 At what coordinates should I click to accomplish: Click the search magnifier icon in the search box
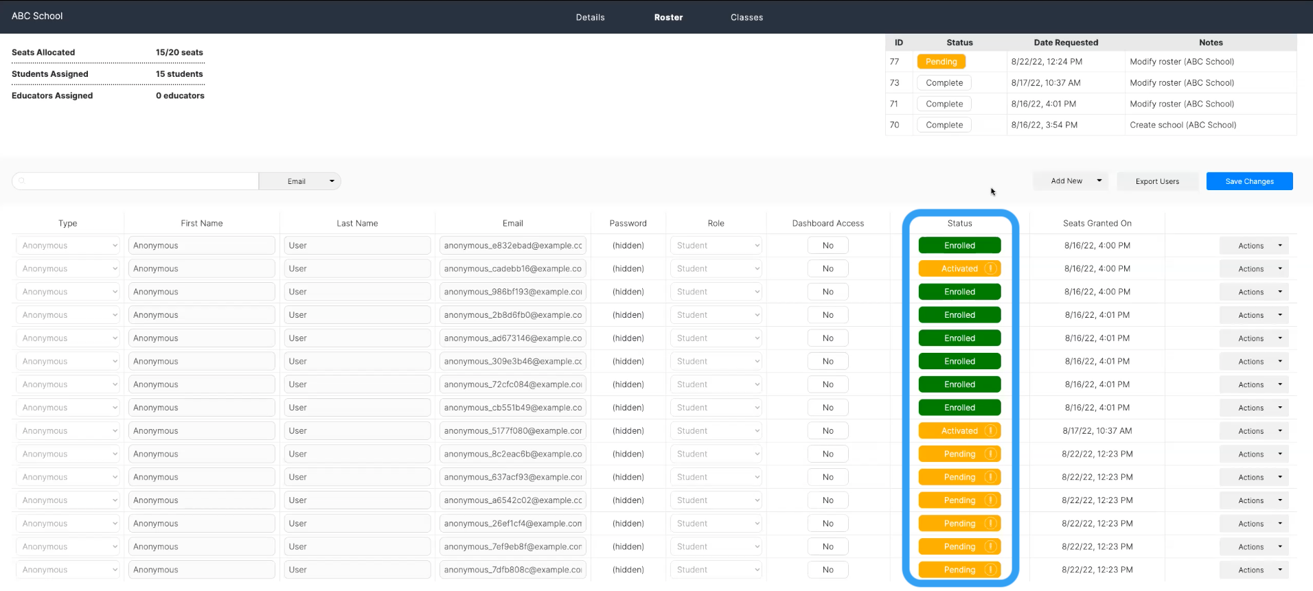pyautogui.click(x=22, y=181)
